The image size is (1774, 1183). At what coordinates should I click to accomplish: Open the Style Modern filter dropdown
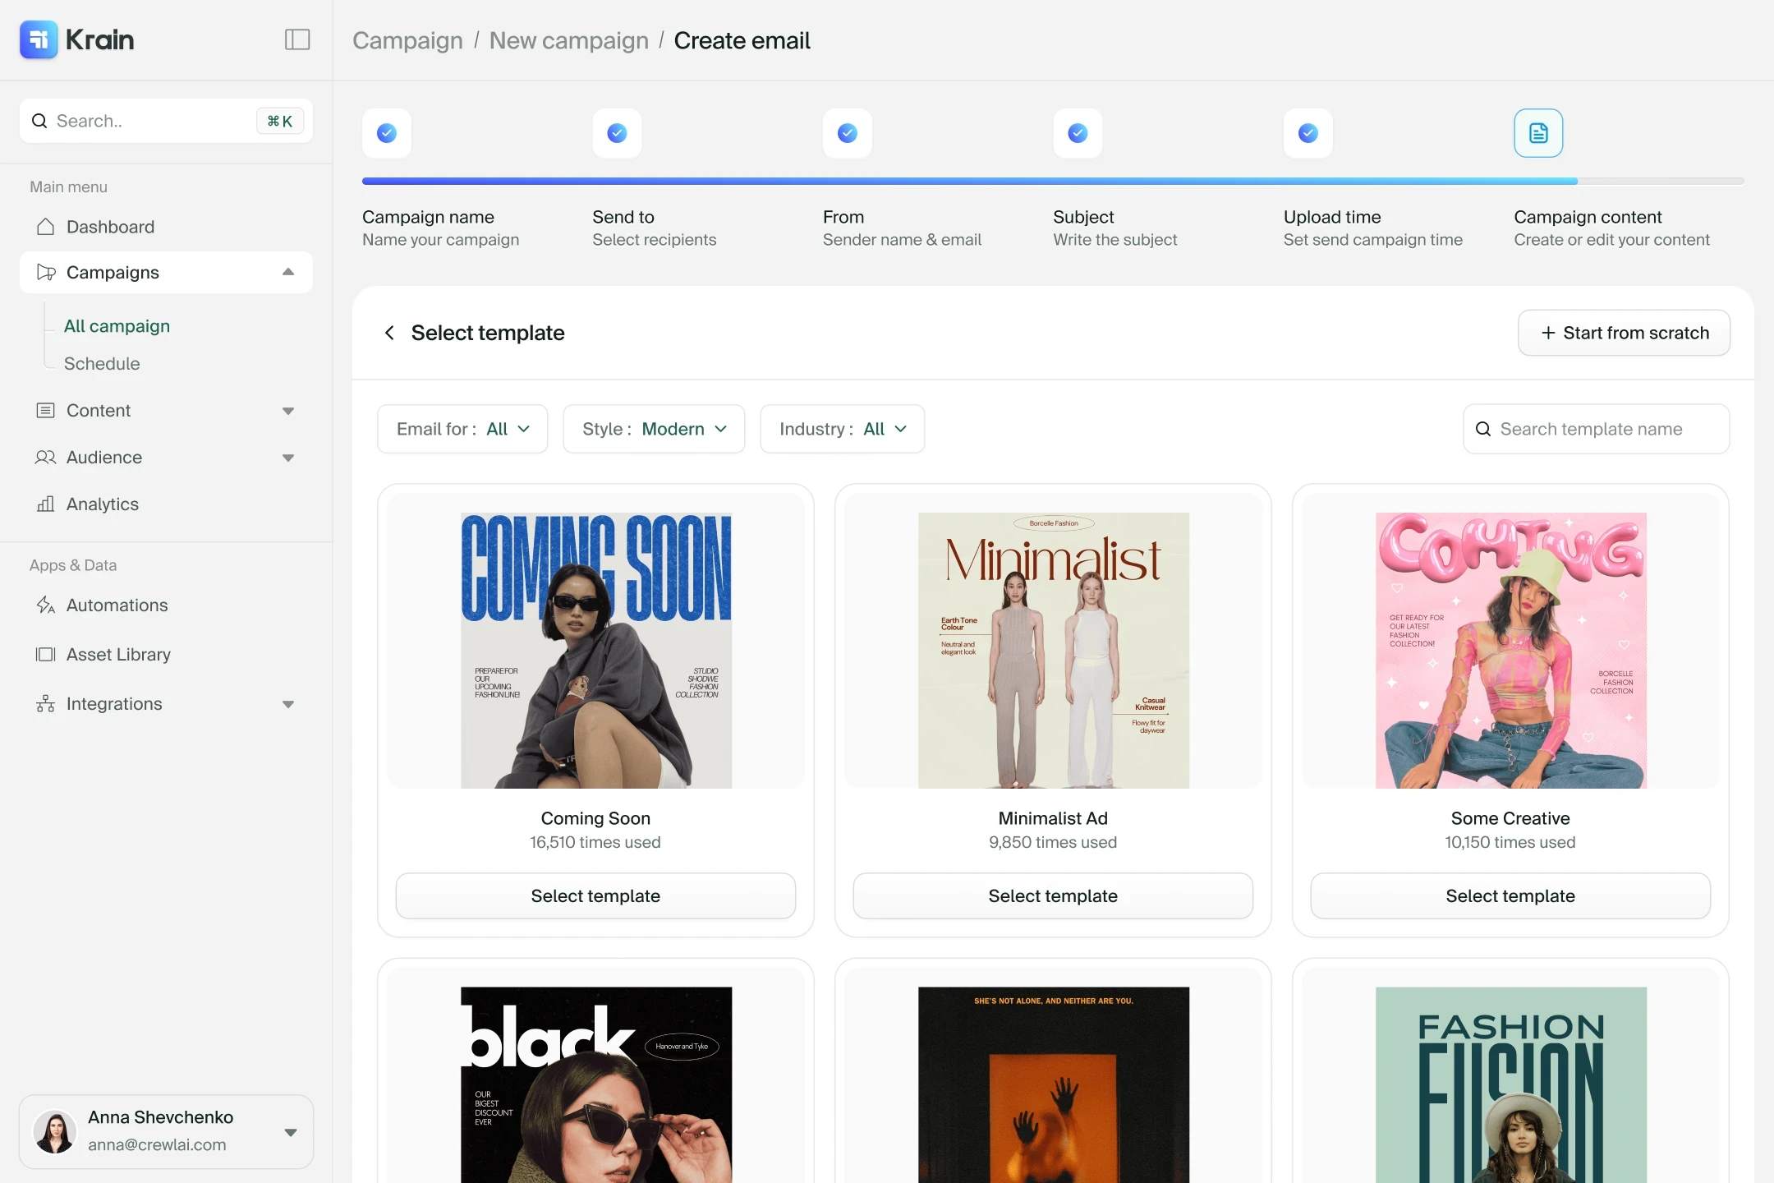point(654,429)
